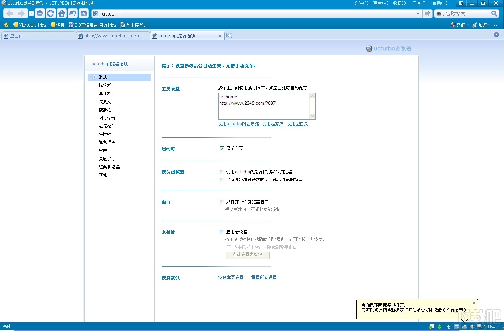
Task: Open the 帮助(H) menu
Action: 440,3
